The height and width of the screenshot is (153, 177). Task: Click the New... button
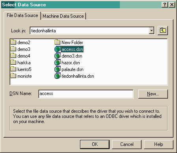tap(153, 94)
